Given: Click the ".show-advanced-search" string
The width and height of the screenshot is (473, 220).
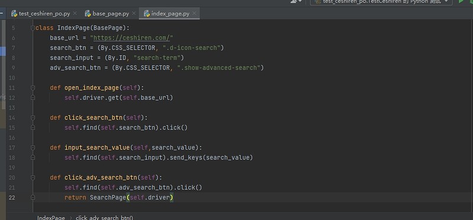Looking at the screenshot, I should [219, 68].
